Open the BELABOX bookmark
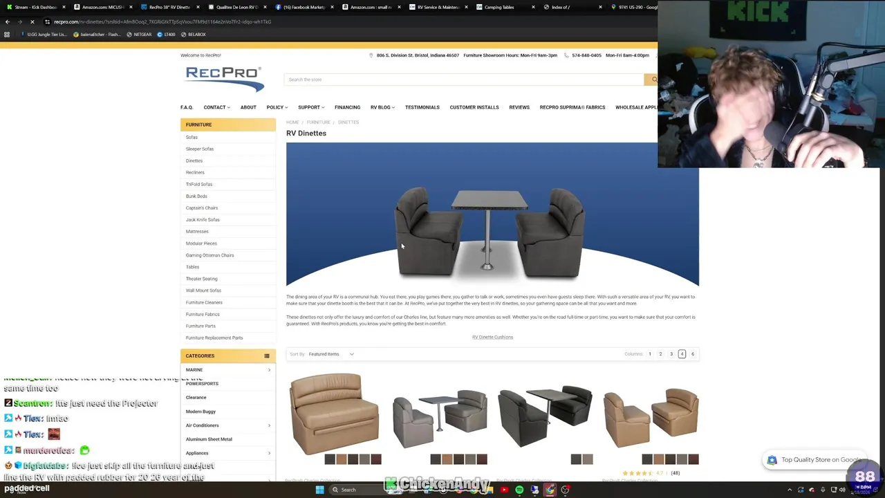Image resolution: width=885 pixels, height=498 pixels. point(193,34)
